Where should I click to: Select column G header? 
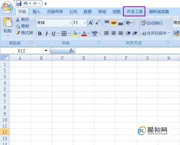[x=148, y=58]
